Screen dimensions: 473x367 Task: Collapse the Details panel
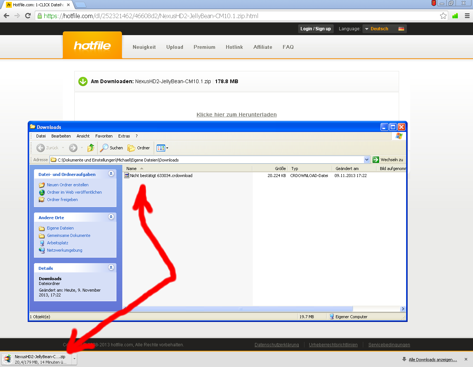111,268
